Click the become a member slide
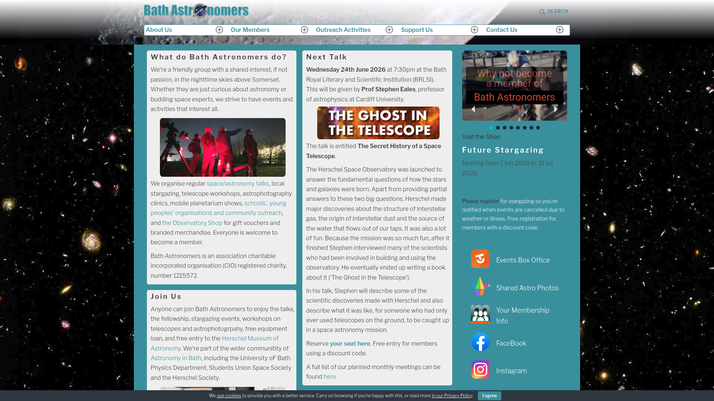 point(515,85)
